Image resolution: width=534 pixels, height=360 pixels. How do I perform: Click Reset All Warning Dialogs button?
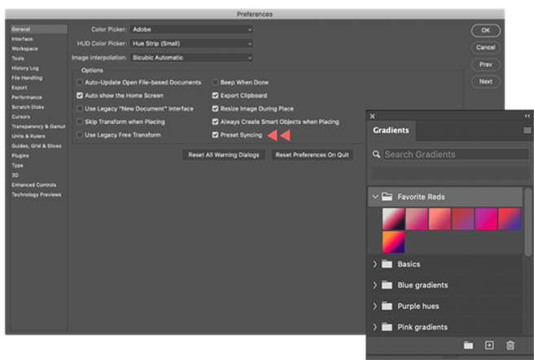[x=222, y=154]
